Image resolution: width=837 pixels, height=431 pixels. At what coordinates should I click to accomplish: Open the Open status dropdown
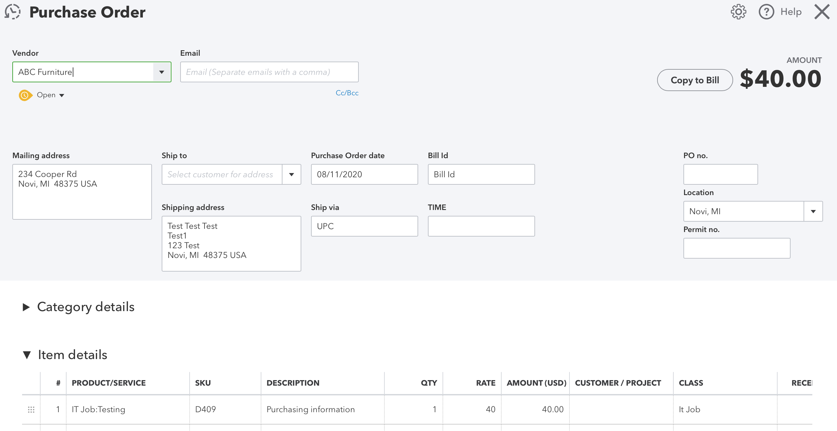[x=51, y=95]
